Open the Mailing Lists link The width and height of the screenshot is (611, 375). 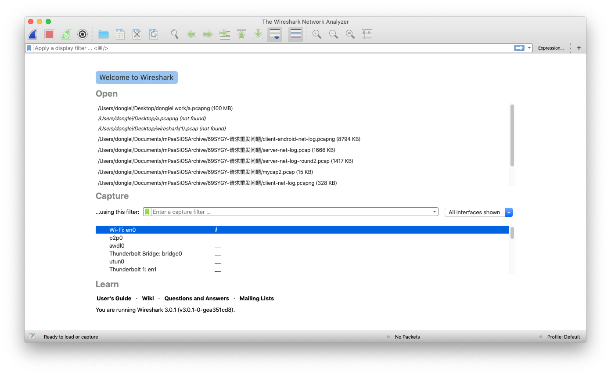point(257,298)
